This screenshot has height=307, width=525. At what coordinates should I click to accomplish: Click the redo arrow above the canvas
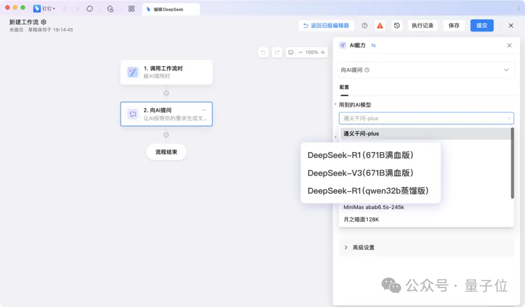pyautogui.click(x=276, y=52)
